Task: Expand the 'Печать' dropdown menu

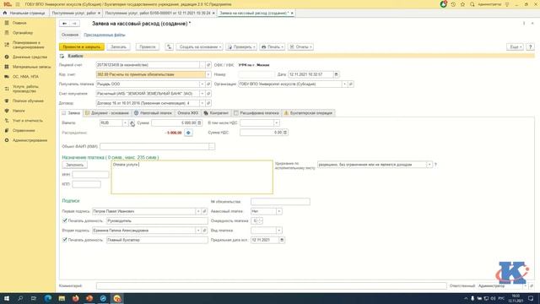Action: coord(272,47)
